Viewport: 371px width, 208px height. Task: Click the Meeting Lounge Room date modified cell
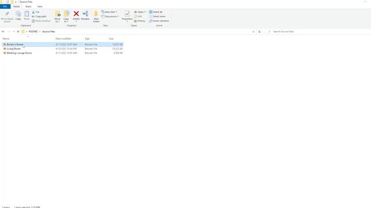66,53
